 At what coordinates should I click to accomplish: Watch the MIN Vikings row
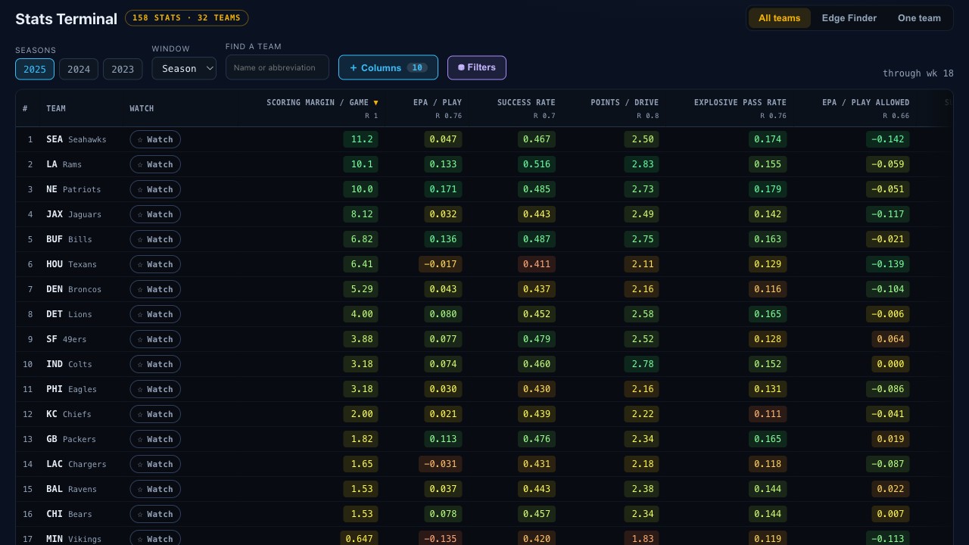[x=155, y=539]
